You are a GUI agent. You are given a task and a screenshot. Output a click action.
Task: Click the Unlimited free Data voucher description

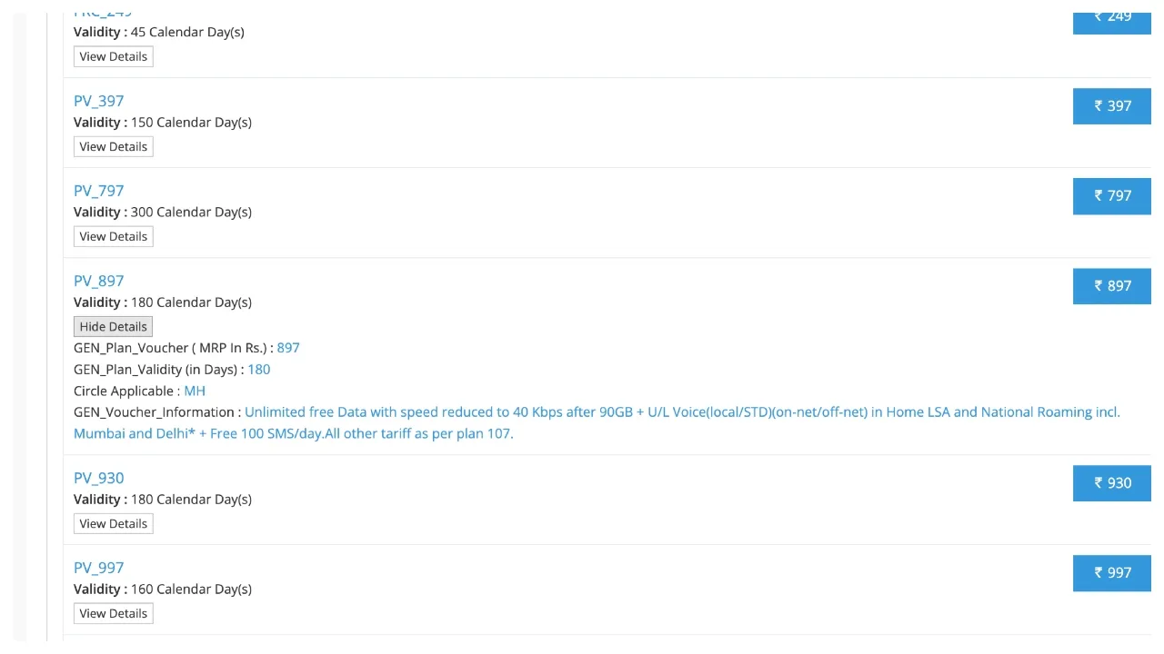click(597, 423)
